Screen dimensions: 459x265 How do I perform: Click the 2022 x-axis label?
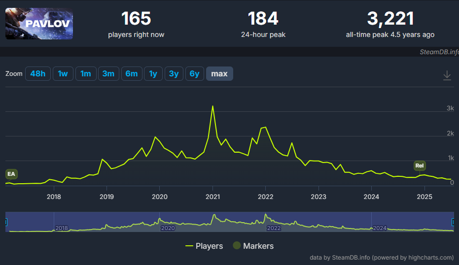tap(266, 197)
